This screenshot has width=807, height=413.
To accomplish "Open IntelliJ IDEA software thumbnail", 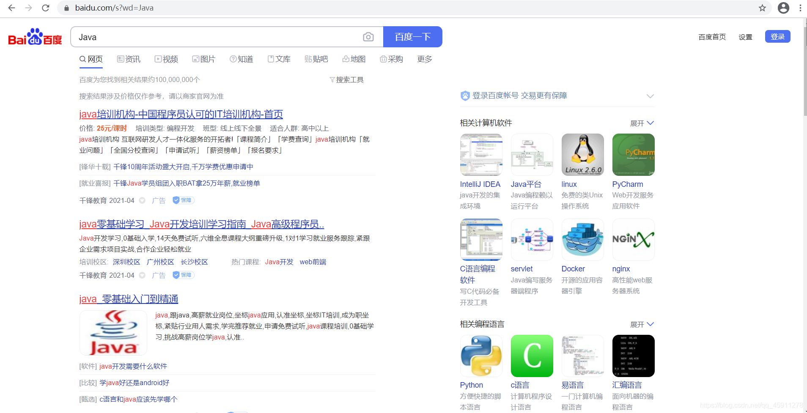I will 481,155.
